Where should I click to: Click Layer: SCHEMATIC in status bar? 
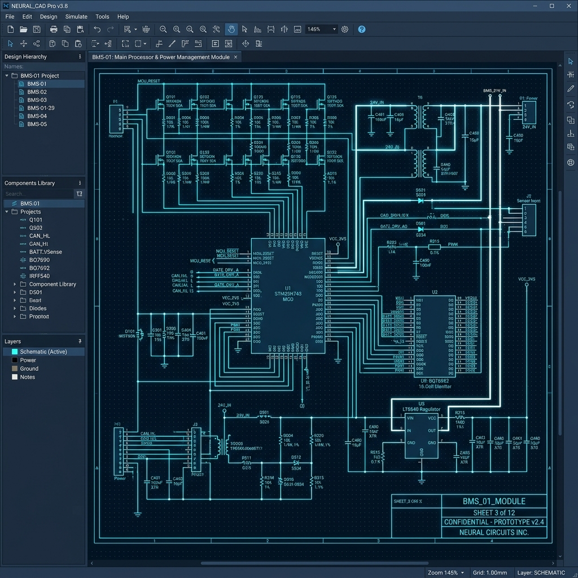(541, 572)
